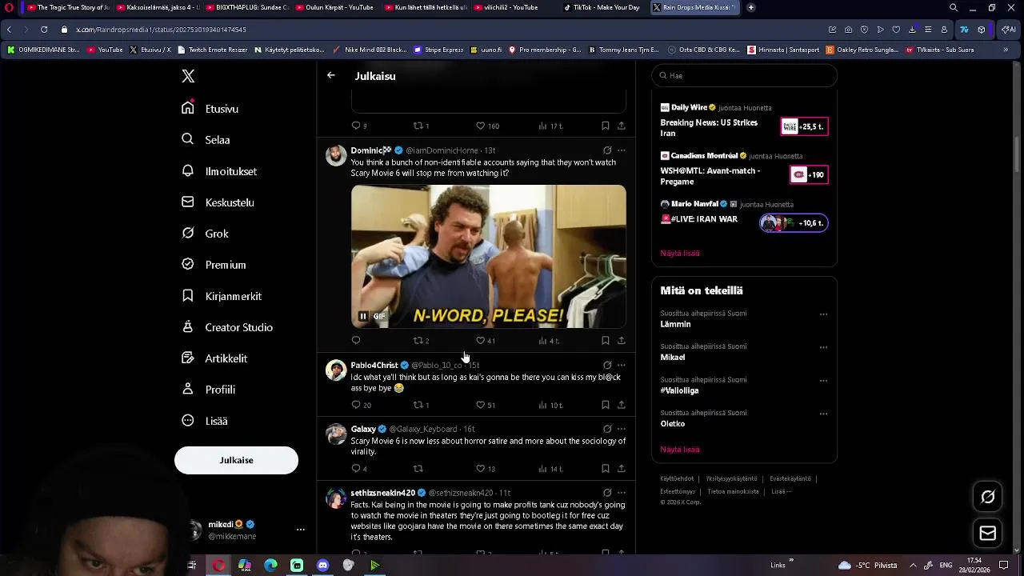Open Twitch Emote Resizer bookmark
Screen dimensions: 1024x576
212,50
